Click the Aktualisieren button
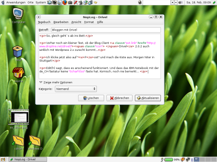217x162 pixels. (148, 98)
